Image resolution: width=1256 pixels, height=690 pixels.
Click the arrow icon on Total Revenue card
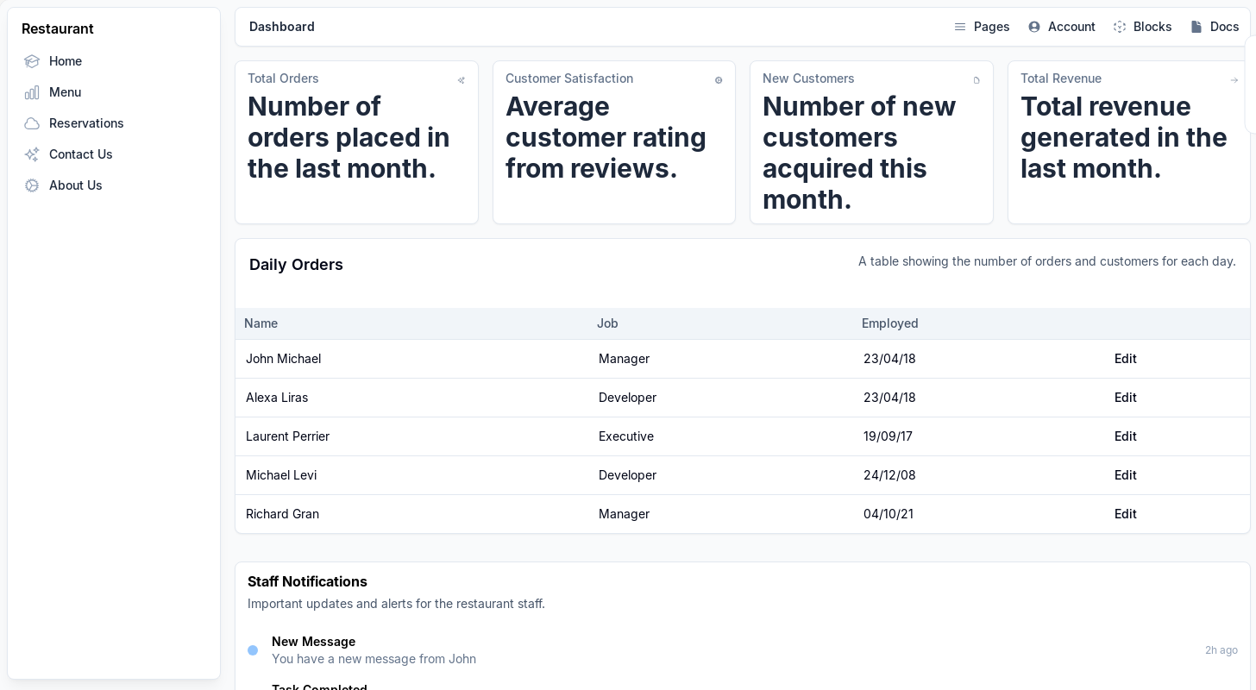(1234, 80)
